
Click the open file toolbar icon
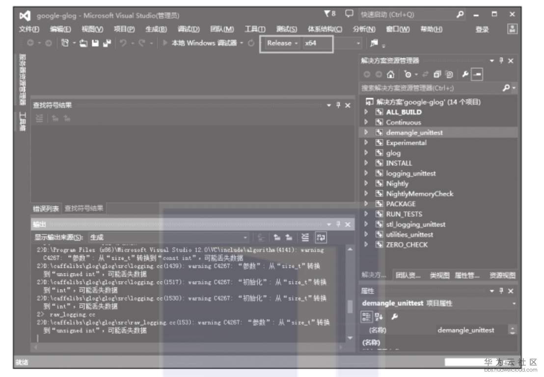pos(83,43)
